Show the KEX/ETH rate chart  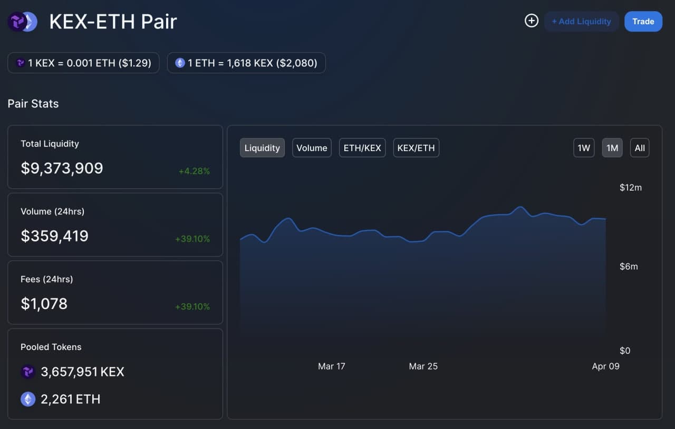point(416,148)
